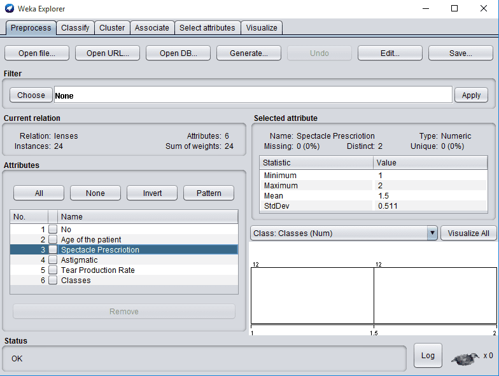Click the Mean statistic row
Screen dimensions: 499x376
[x=373, y=196]
